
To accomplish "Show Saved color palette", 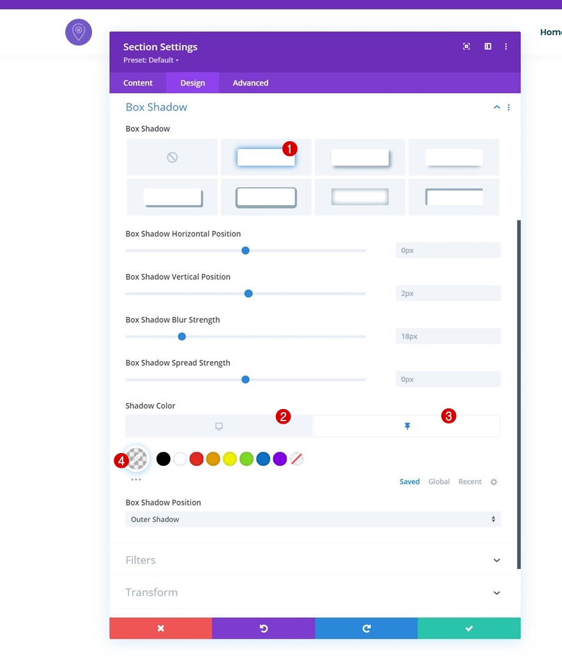I will click(x=409, y=481).
